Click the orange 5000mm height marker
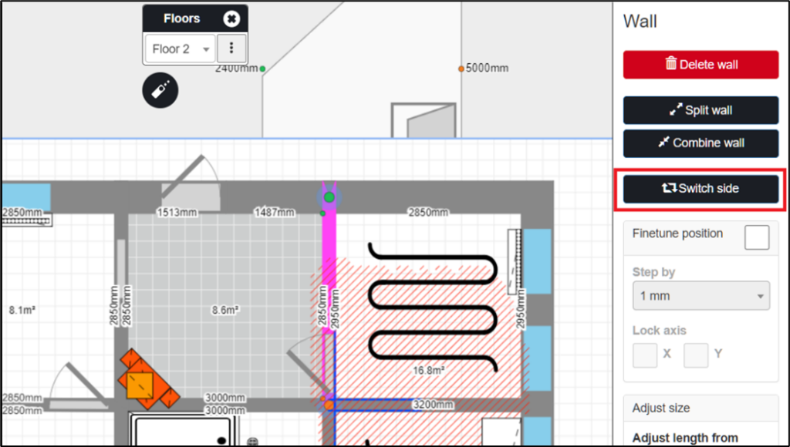This screenshot has height=447, width=790. (461, 69)
